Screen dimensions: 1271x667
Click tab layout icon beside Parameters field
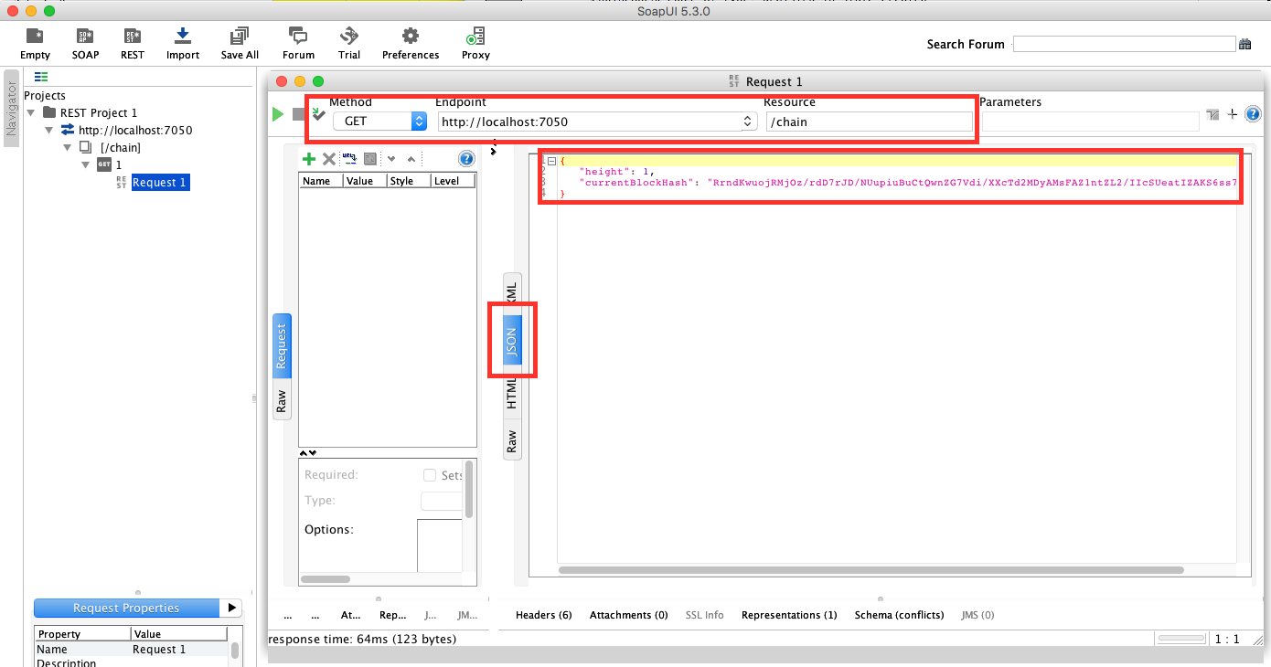pyautogui.click(x=1212, y=114)
